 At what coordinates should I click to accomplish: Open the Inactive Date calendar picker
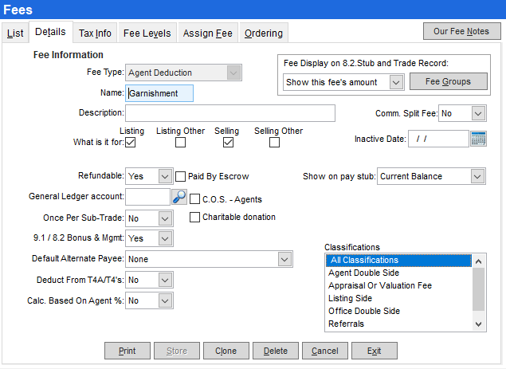click(x=478, y=139)
